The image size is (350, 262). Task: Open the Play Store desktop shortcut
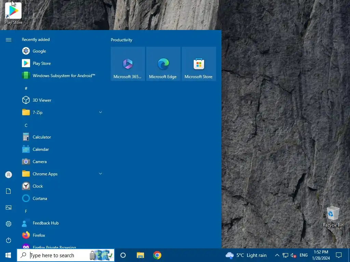(x=13, y=13)
